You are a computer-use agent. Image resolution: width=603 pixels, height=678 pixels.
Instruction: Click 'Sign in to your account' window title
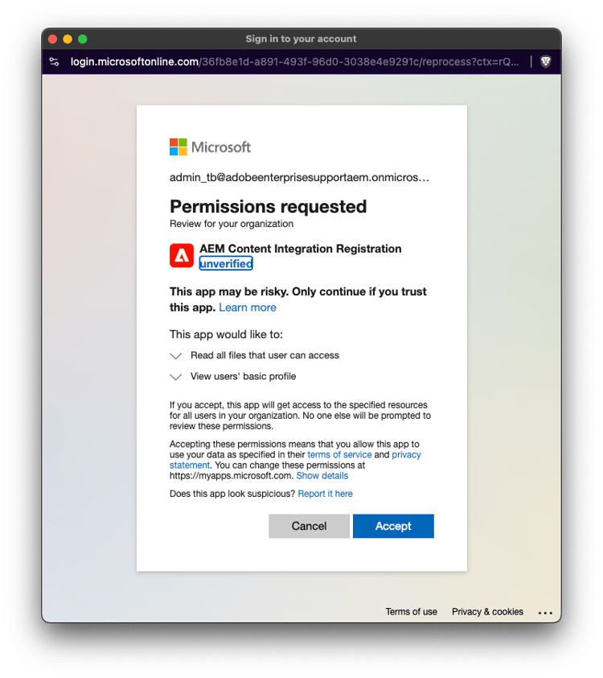pyautogui.click(x=301, y=39)
